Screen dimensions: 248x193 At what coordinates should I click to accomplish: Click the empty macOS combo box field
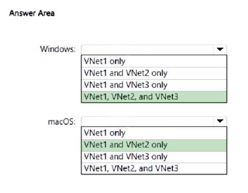147,121
